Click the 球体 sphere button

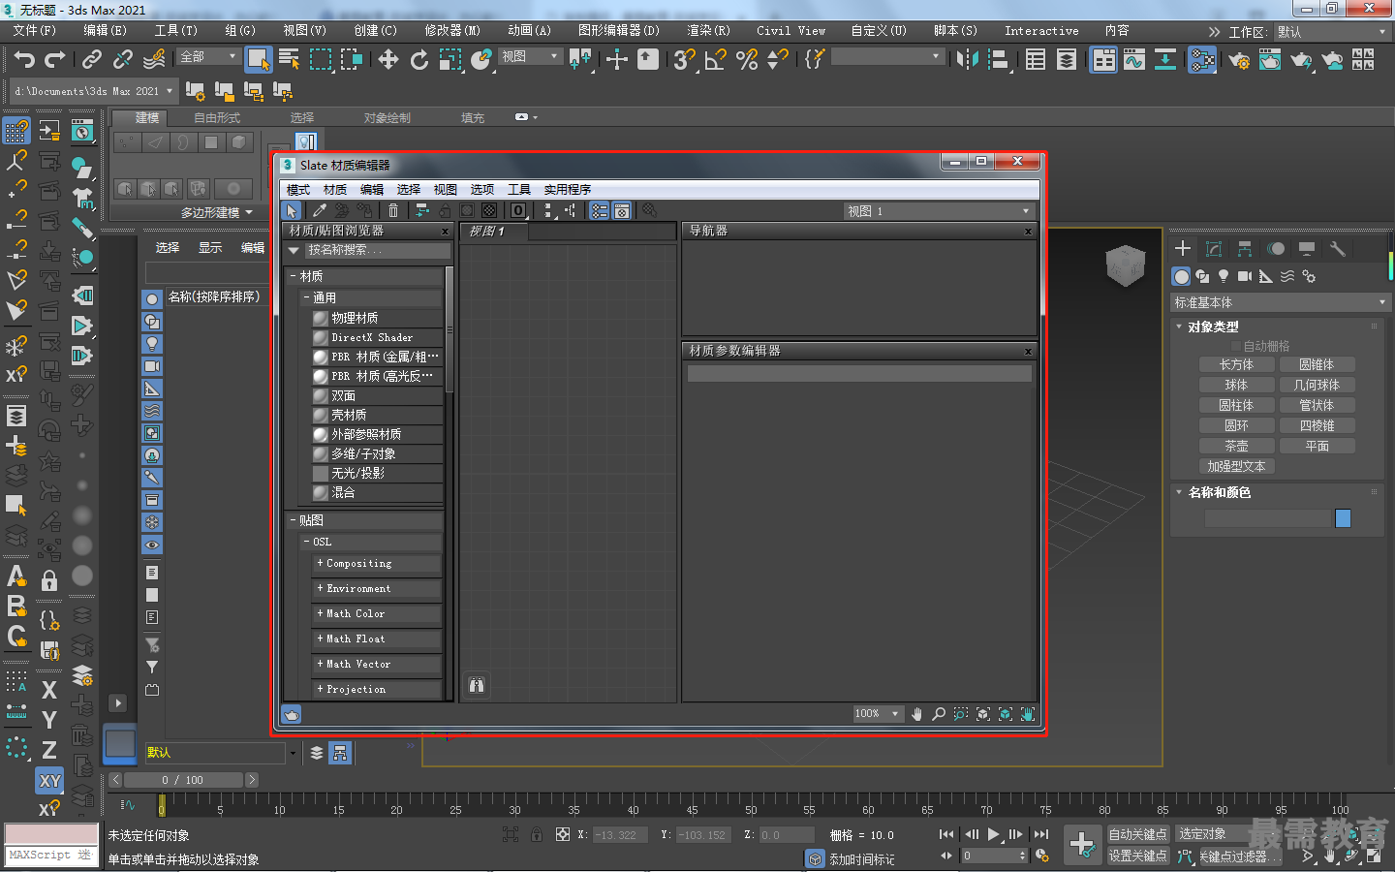point(1236,385)
